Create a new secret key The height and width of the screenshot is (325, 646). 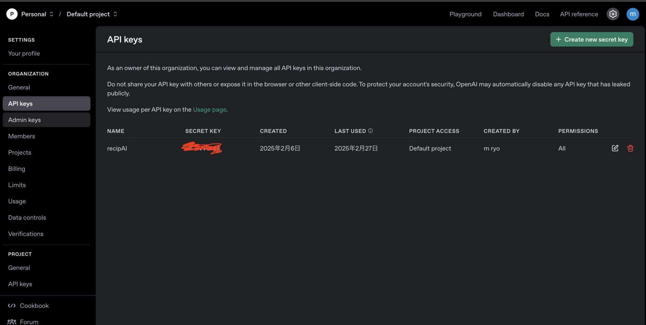pos(592,39)
